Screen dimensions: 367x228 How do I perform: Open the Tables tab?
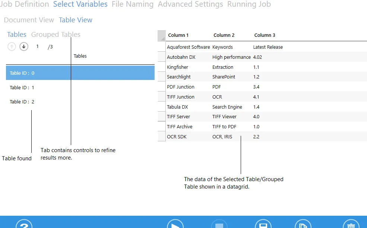pos(17,35)
